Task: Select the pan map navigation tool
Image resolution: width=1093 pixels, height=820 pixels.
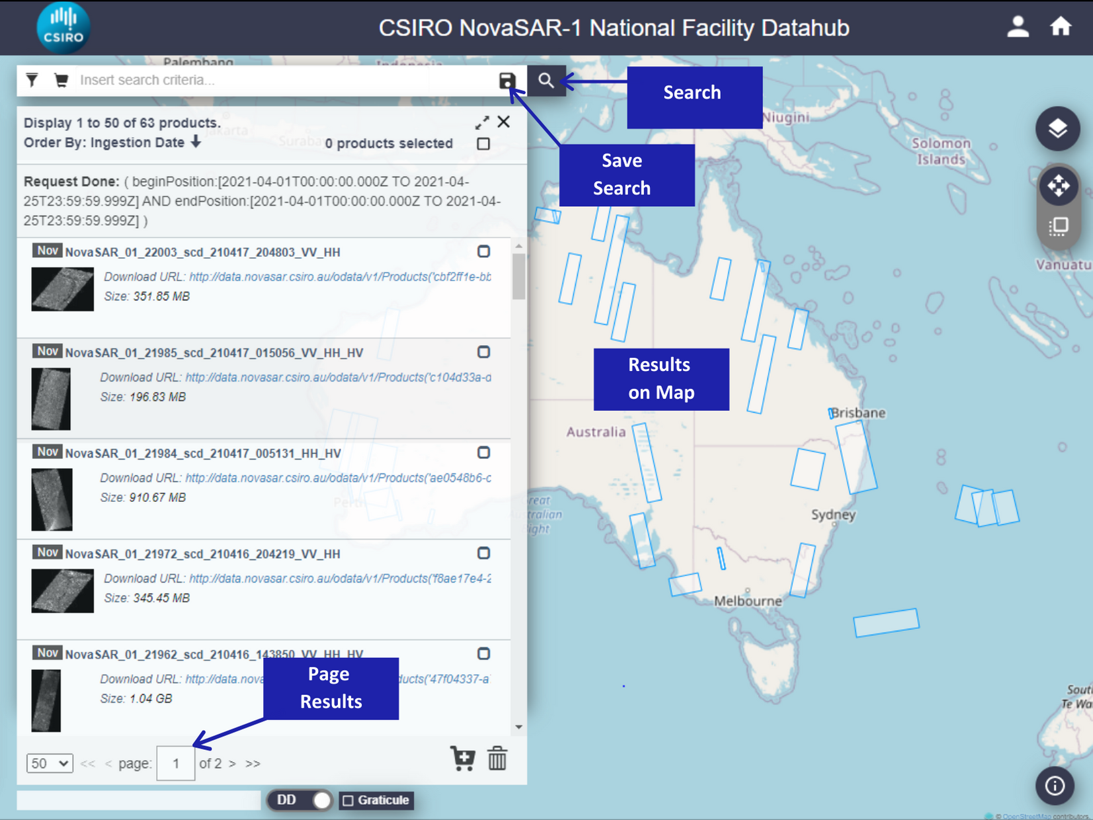Action: (x=1058, y=186)
